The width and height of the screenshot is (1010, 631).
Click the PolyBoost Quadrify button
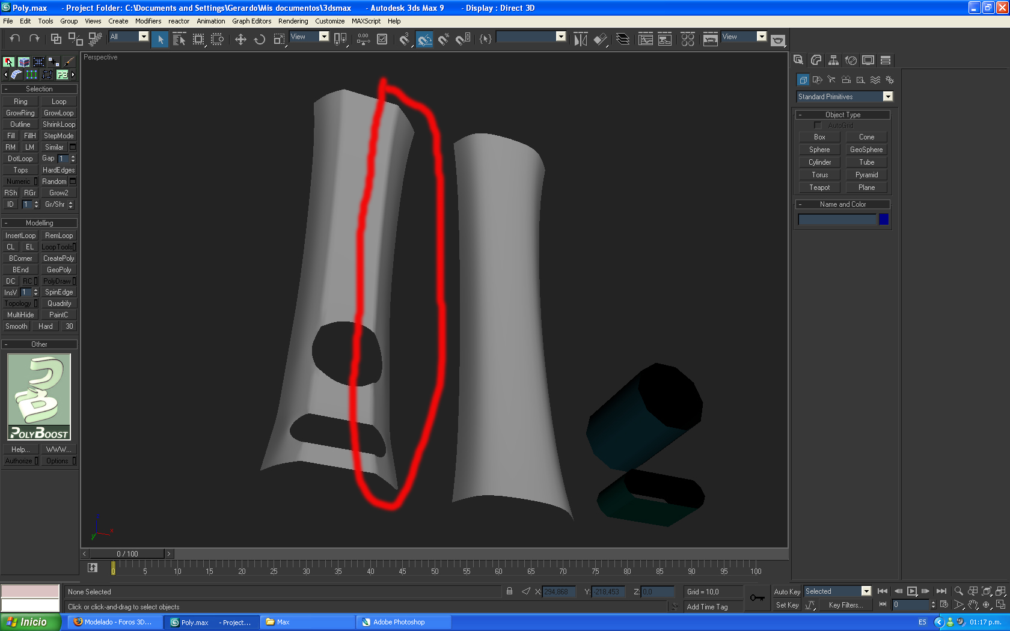pyautogui.click(x=59, y=303)
